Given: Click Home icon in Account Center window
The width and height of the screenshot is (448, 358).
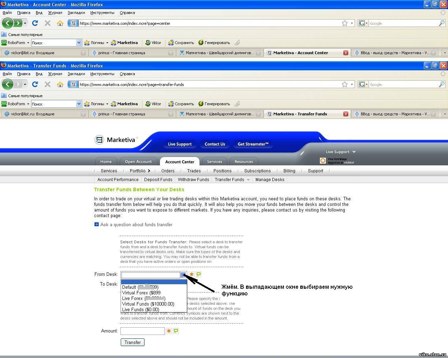Looking at the screenshot, I should coord(60,23).
